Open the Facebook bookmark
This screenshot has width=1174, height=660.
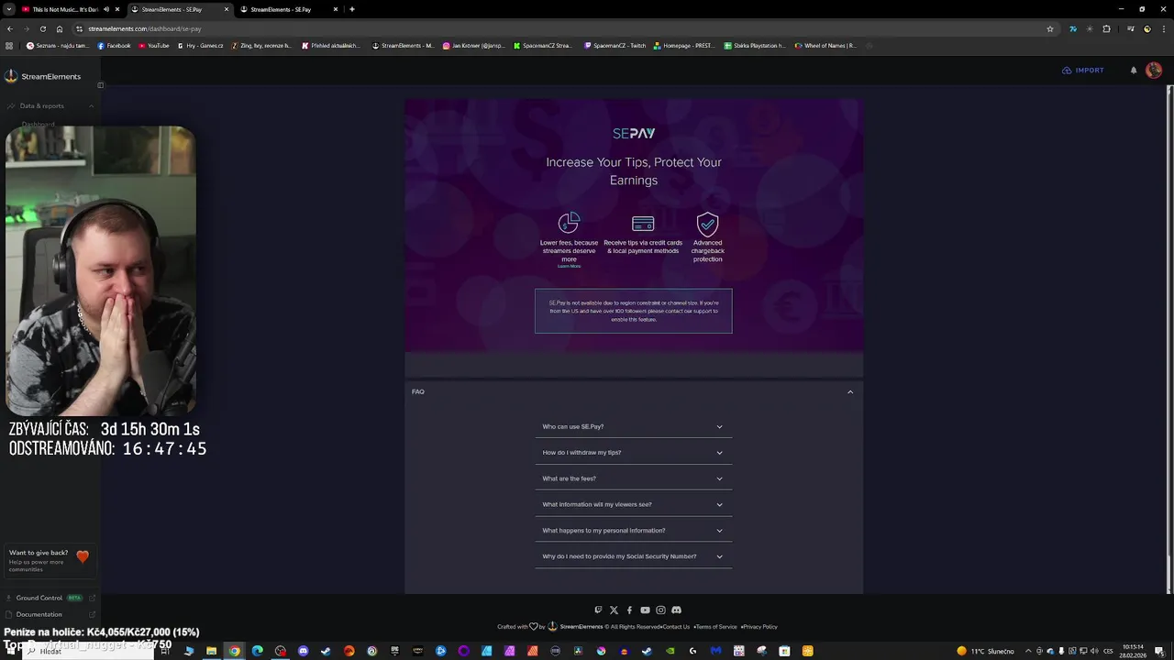pyautogui.click(x=114, y=45)
